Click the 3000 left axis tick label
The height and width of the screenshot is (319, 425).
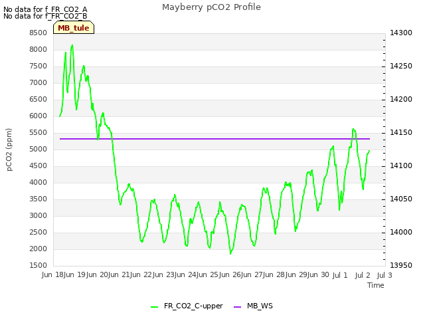39,215
